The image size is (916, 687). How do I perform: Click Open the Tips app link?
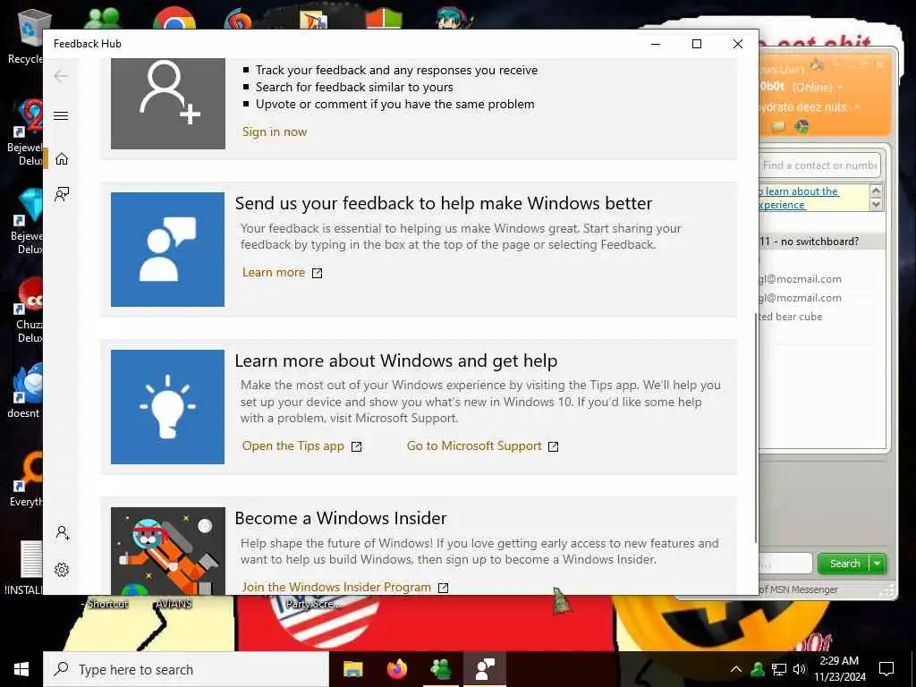[302, 446]
